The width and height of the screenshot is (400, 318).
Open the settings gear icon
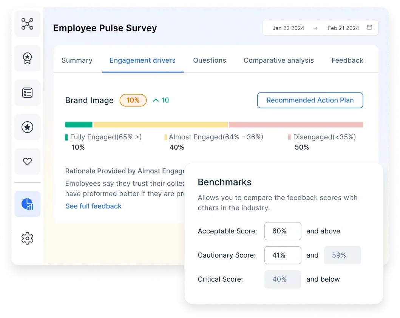[27, 238]
